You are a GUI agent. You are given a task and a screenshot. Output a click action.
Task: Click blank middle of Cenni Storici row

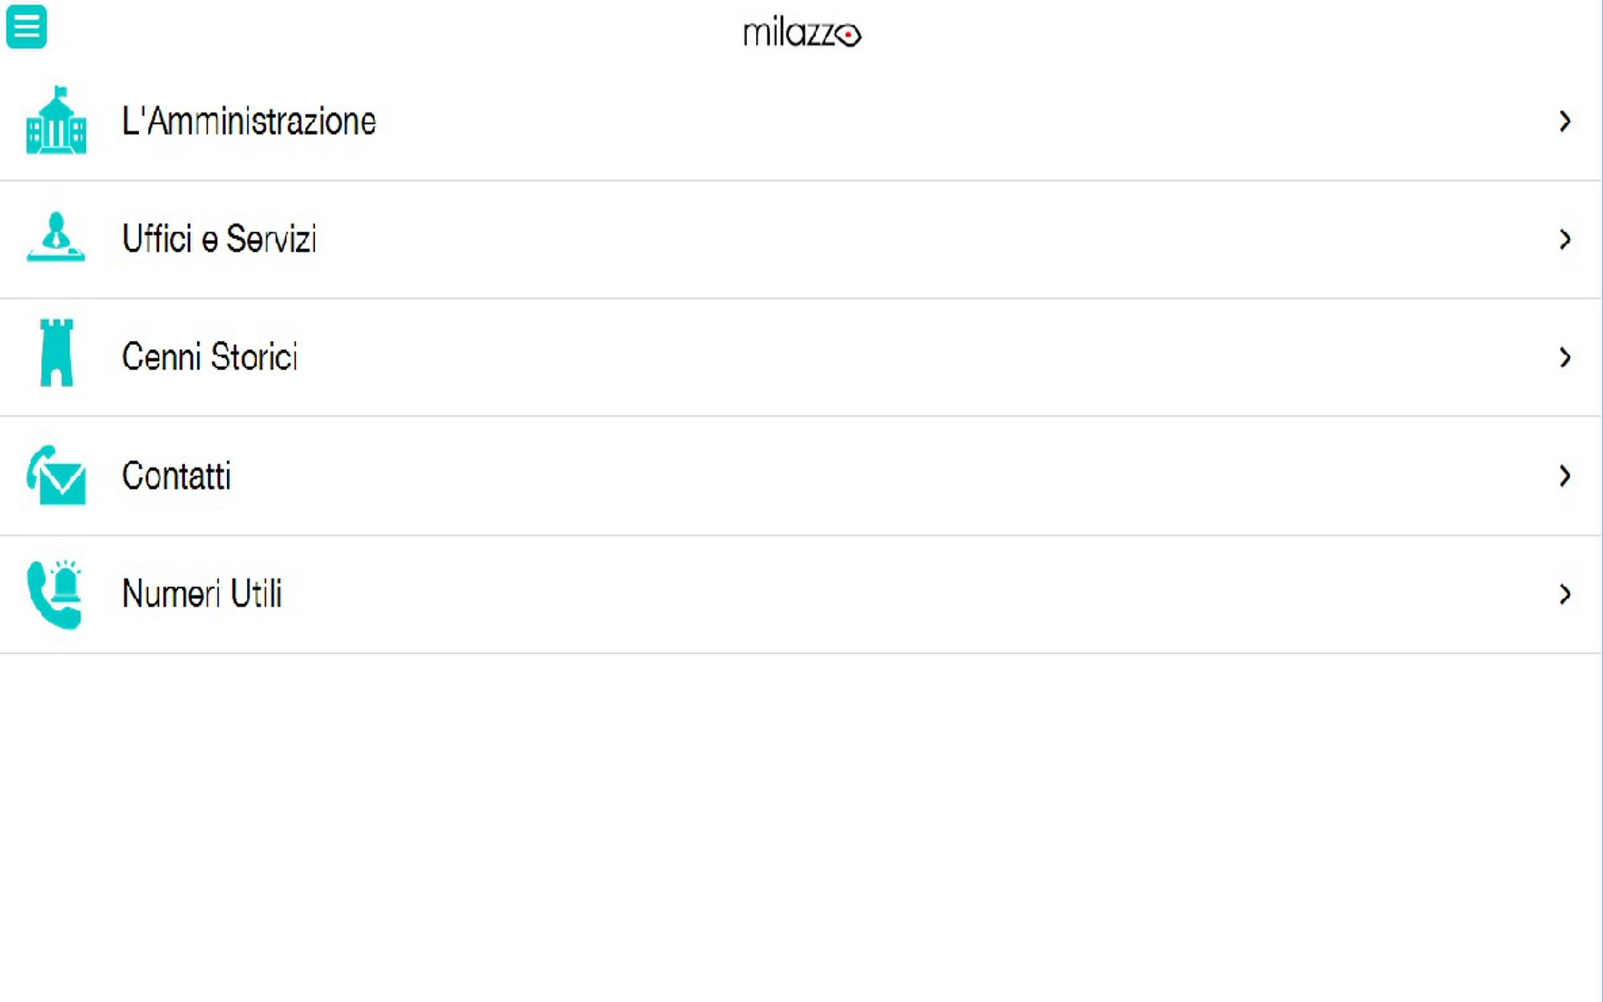tap(861, 357)
